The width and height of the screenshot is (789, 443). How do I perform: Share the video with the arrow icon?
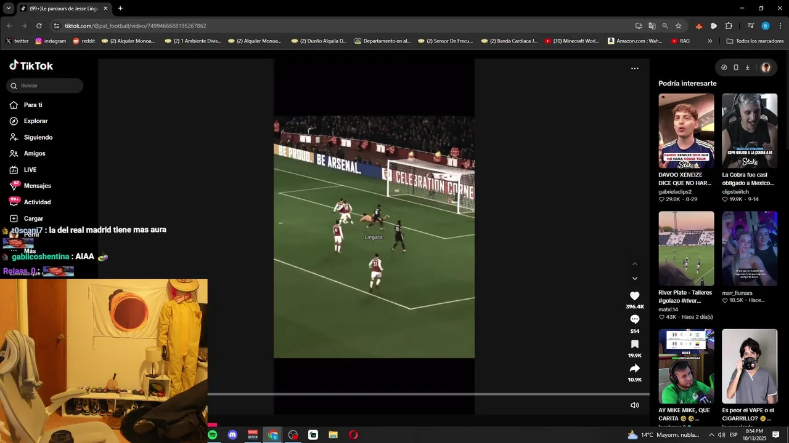point(634,368)
